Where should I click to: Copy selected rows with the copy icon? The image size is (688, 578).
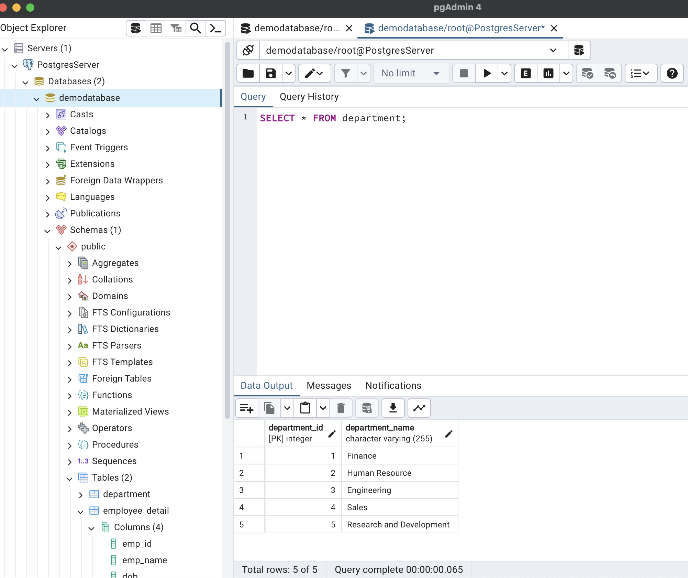(269, 408)
